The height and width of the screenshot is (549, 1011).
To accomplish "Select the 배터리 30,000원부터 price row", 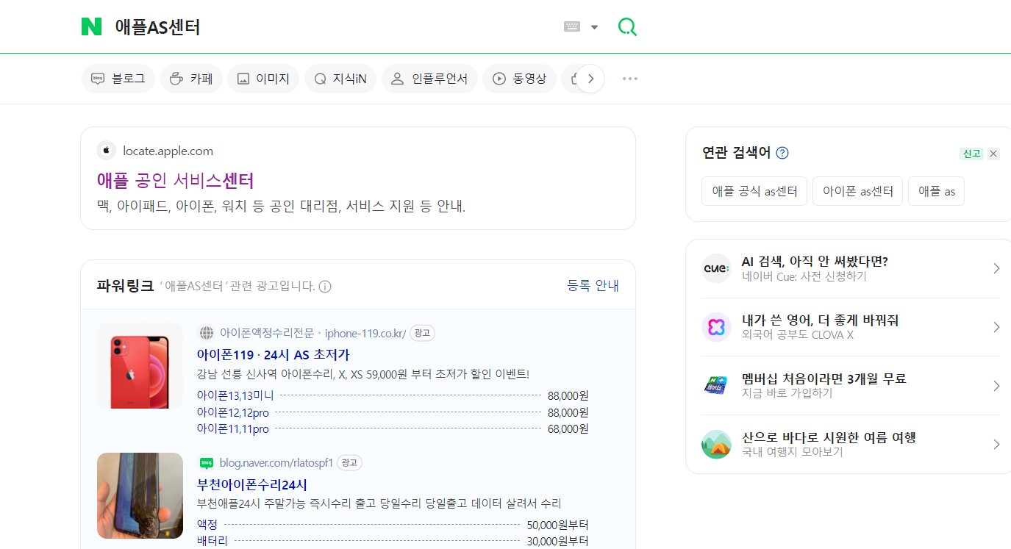I will coord(393,541).
